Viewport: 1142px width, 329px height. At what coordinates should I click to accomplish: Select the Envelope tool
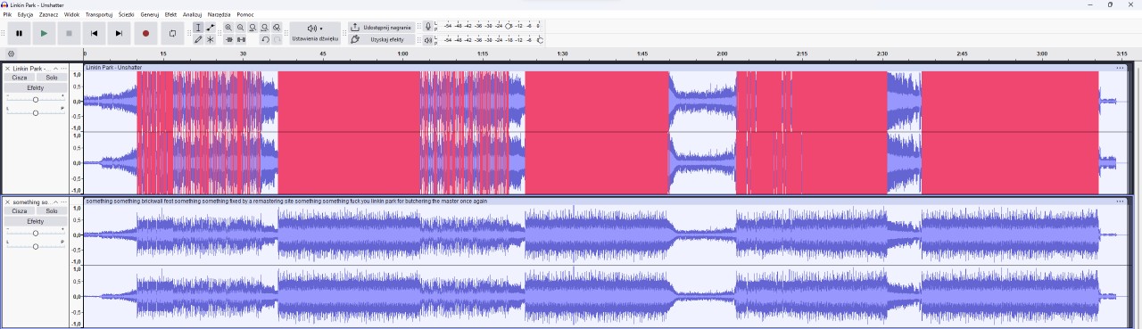point(211,28)
